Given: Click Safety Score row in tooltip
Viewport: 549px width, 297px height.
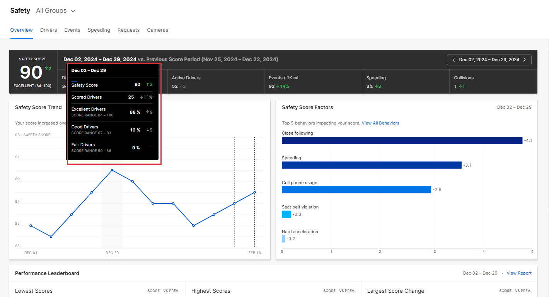Looking at the screenshot, I should coord(112,85).
